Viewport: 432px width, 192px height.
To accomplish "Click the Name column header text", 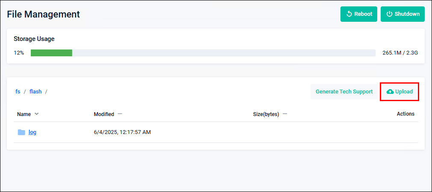I will [x=24, y=114].
